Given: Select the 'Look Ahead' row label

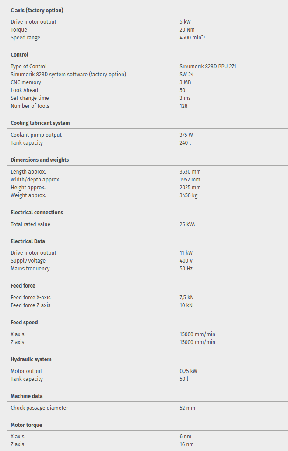Looking at the screenshot, I should tap(24, 90).
